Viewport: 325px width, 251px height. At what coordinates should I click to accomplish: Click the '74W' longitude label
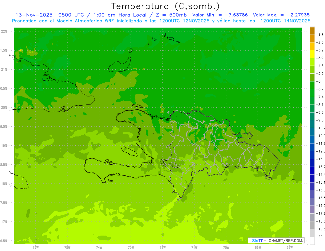click(x=99, y=247)
